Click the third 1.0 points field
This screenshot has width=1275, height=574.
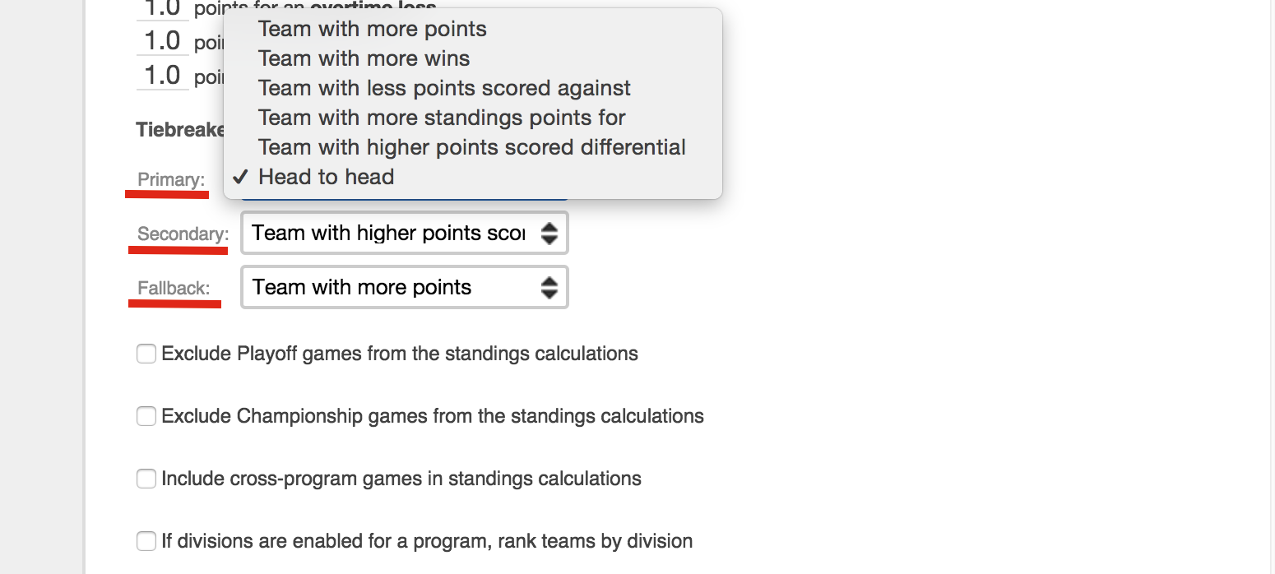point(161,74)
